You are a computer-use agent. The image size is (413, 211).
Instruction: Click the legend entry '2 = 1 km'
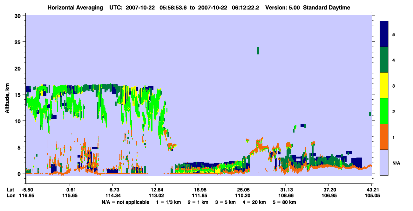(x=199, y=202)
